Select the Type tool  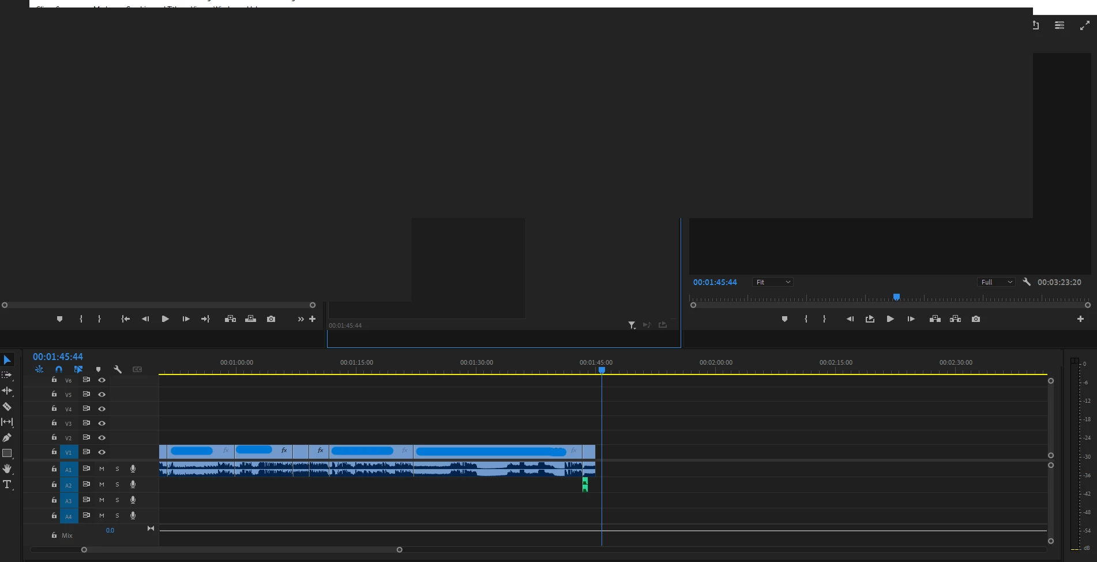[x=7, y=485]
